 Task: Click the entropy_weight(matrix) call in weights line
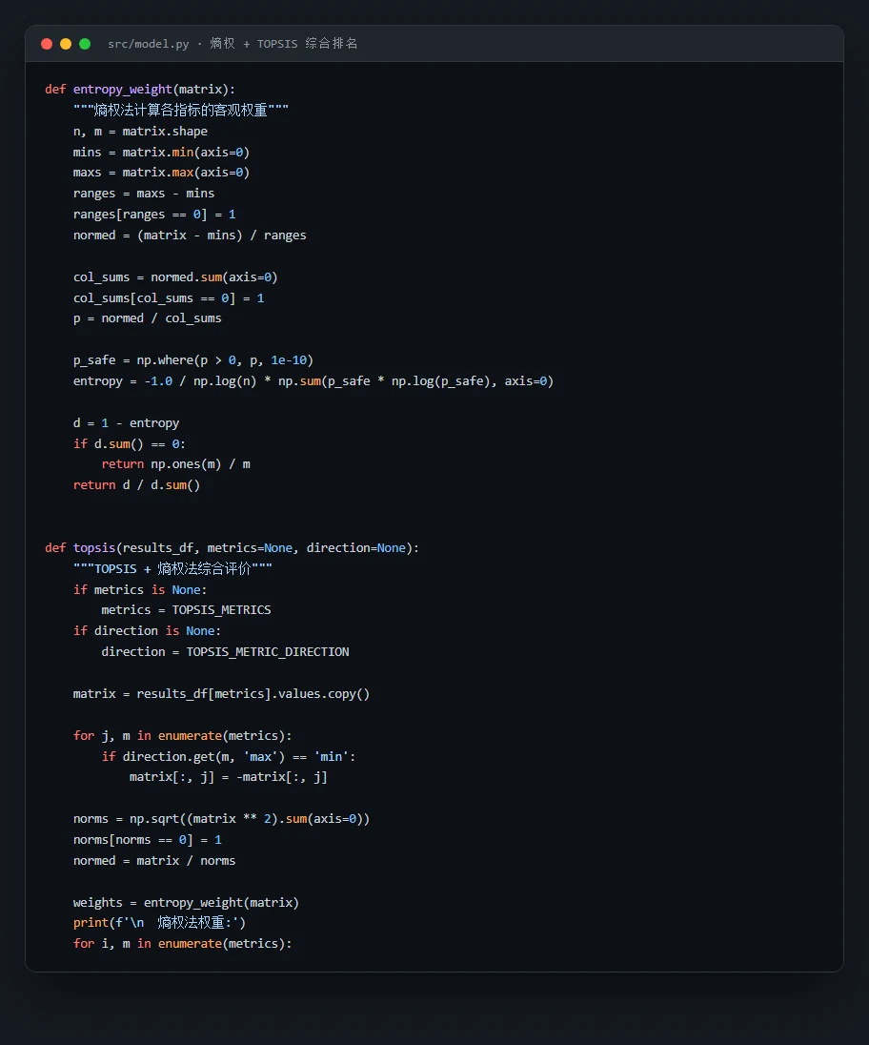(221, 902)
